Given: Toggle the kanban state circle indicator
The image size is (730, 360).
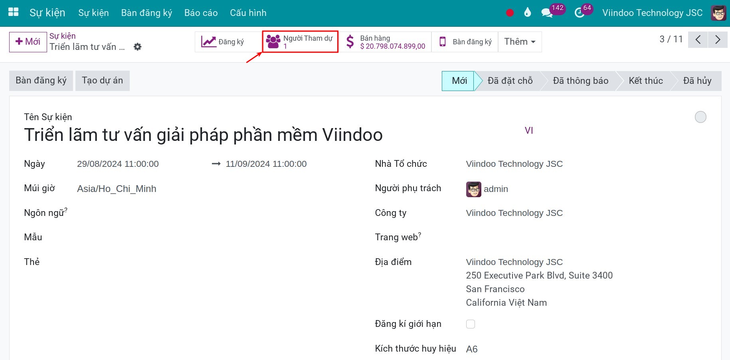Looking at the screenshot, I should tap(700, 117).
